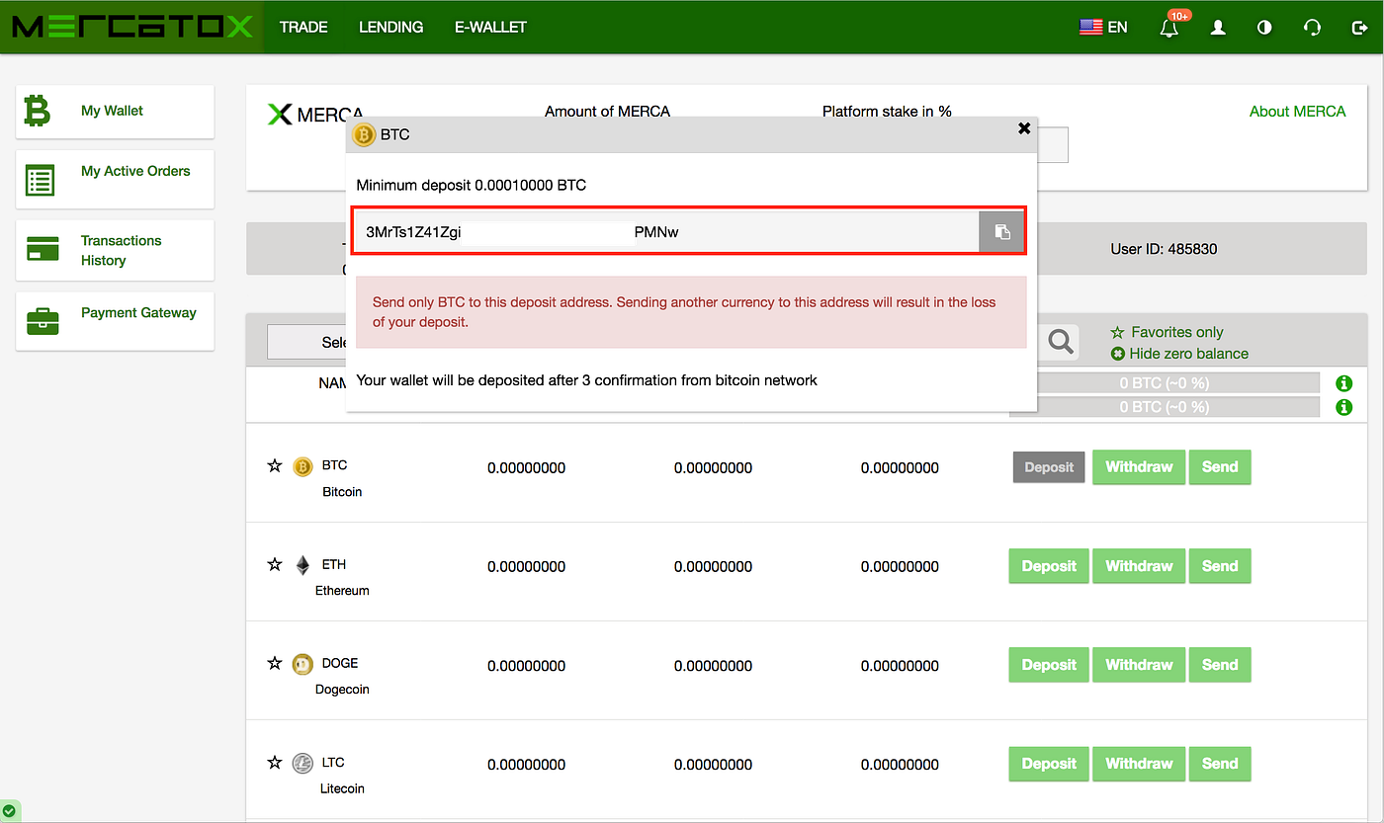Screen dimensions: 1384x823
Task: Click the list icon beside My Active Orders
Action: [x=41, y=181]
